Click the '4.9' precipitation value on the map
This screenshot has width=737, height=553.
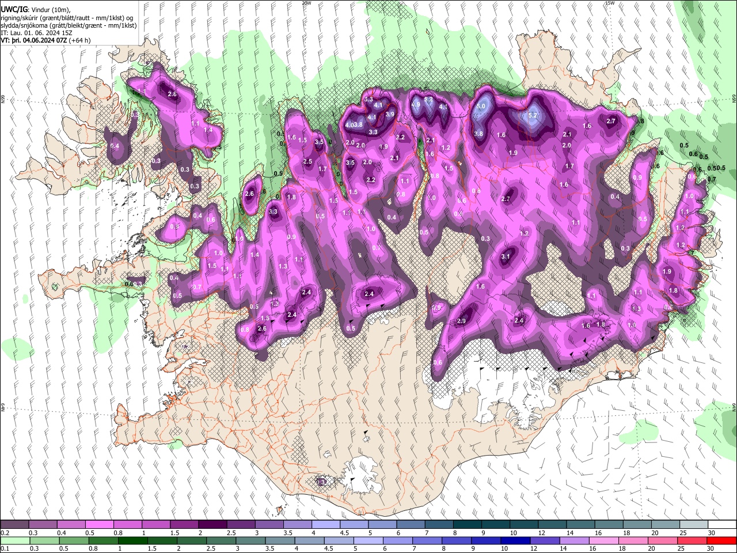(x=416, y=105)
